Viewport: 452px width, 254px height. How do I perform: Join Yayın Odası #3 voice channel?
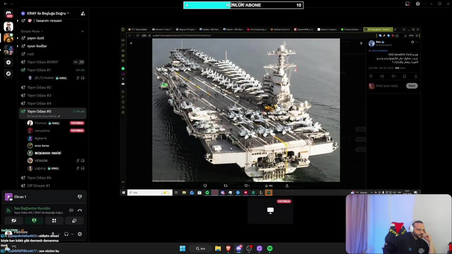tap(53, 95)
